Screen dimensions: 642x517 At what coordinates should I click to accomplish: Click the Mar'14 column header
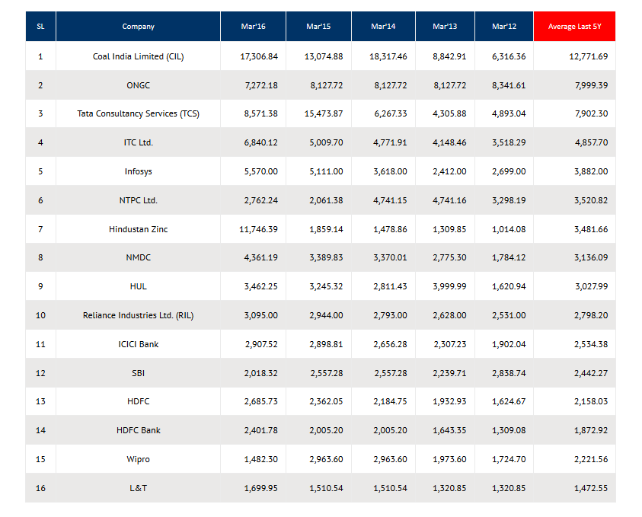(x=383, y=27)
